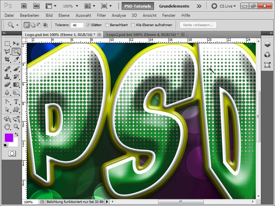Screen dimensions: 275x206
Task: Select the Magic Wand tool in toolbox
Action: (x=16, y=51)
